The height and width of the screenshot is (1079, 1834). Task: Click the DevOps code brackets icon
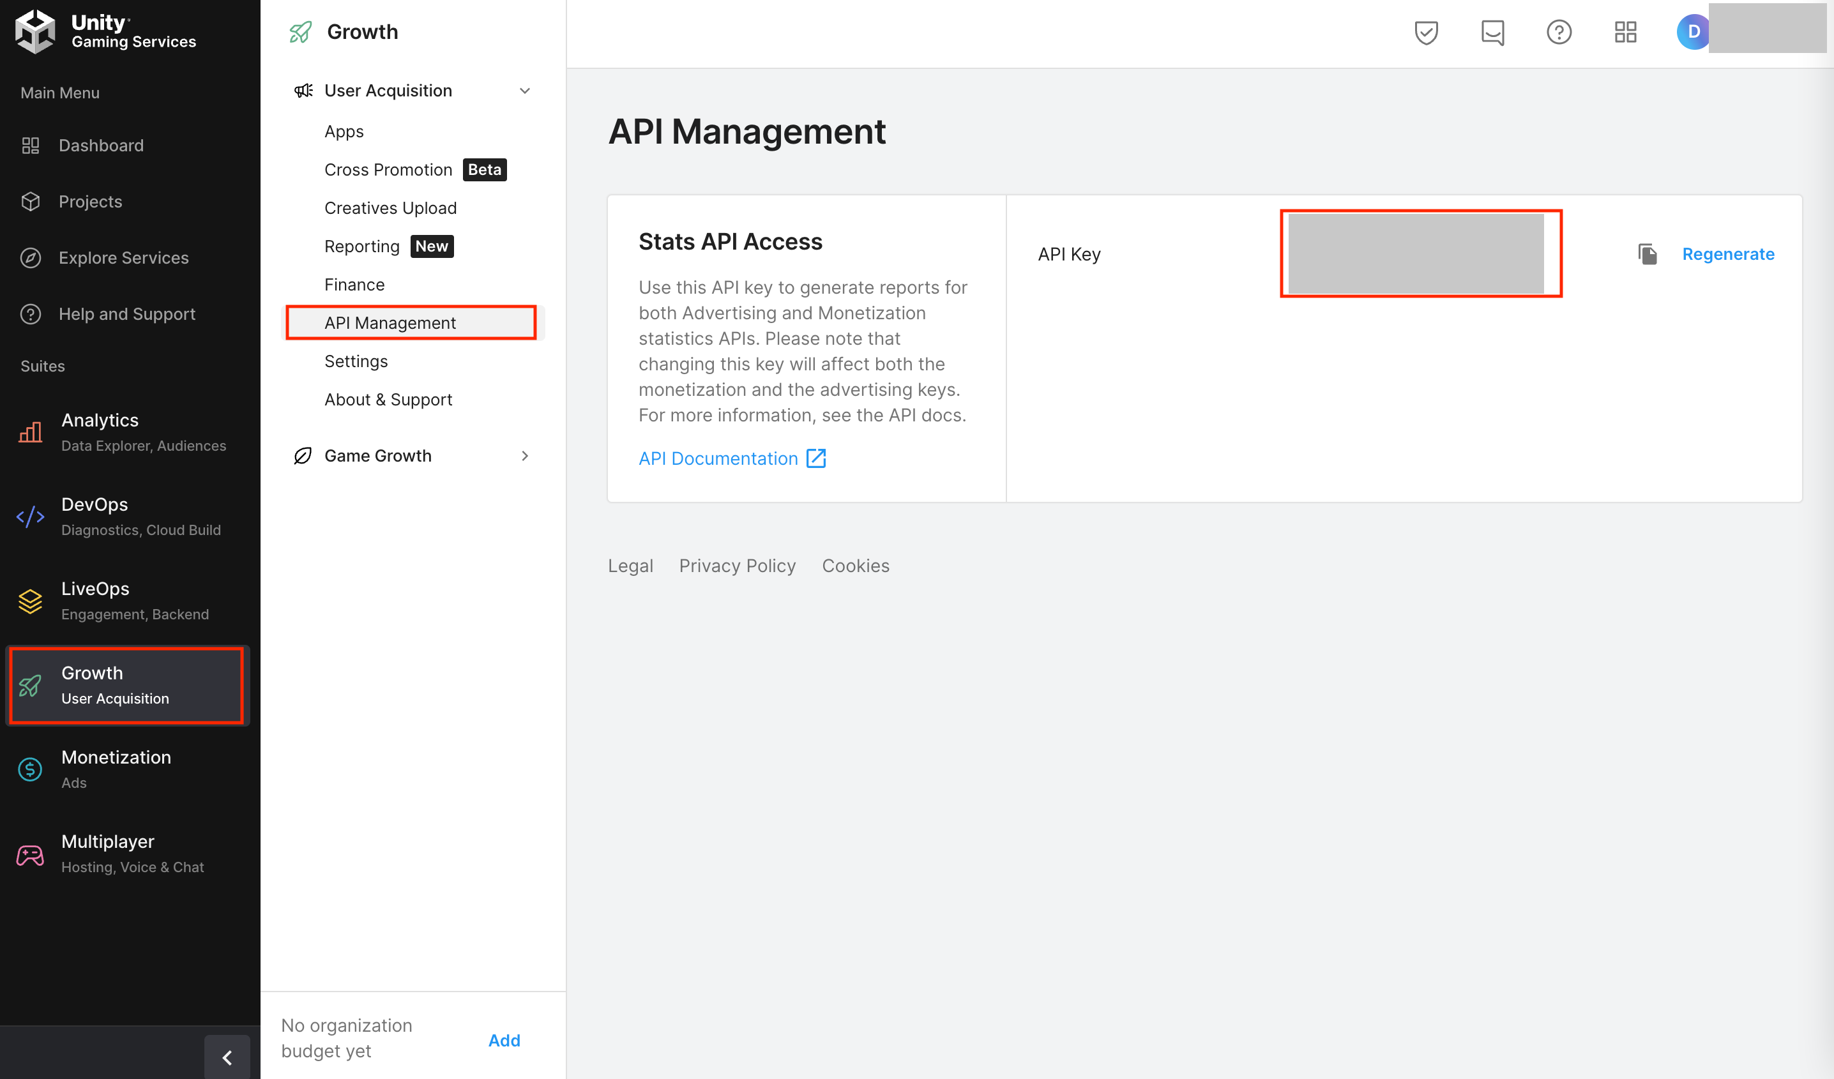click(31, 517)
